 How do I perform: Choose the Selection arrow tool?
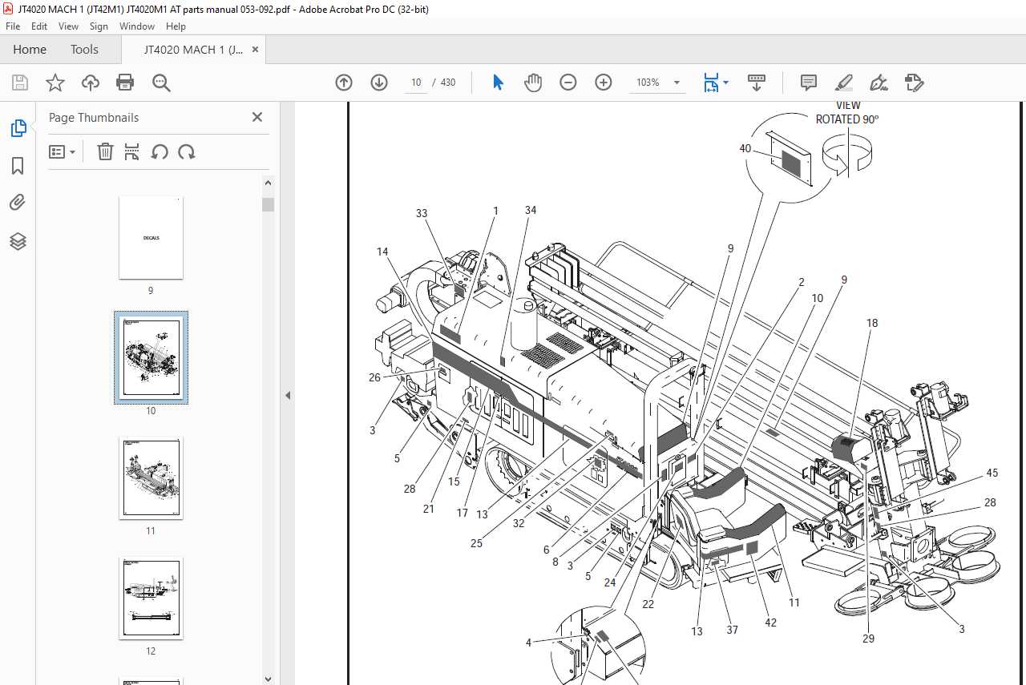click(498, 83)
